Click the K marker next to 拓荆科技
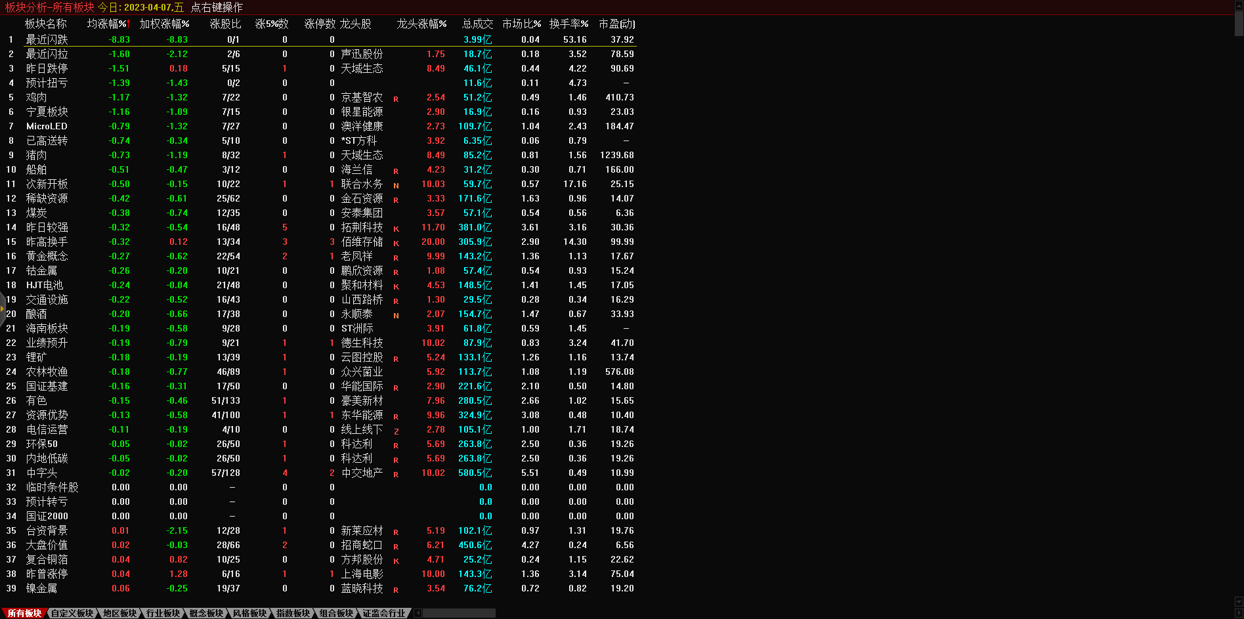 point(396,229)
